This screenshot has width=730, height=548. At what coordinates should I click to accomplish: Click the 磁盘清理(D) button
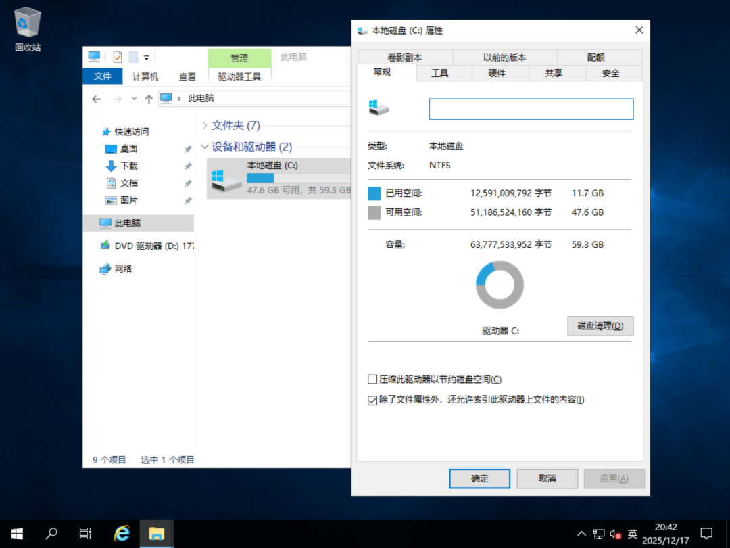(x=600, y=325)
